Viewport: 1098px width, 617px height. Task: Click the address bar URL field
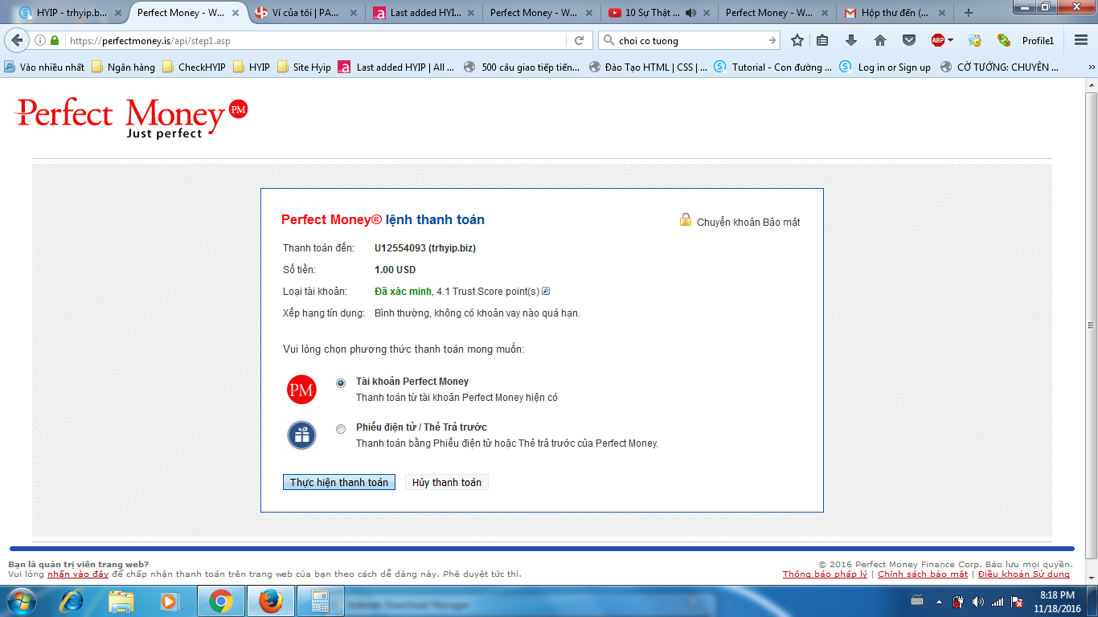(x=318, y=41)
